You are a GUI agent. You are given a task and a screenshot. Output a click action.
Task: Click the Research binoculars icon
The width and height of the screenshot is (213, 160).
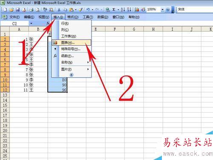point(51,9)
